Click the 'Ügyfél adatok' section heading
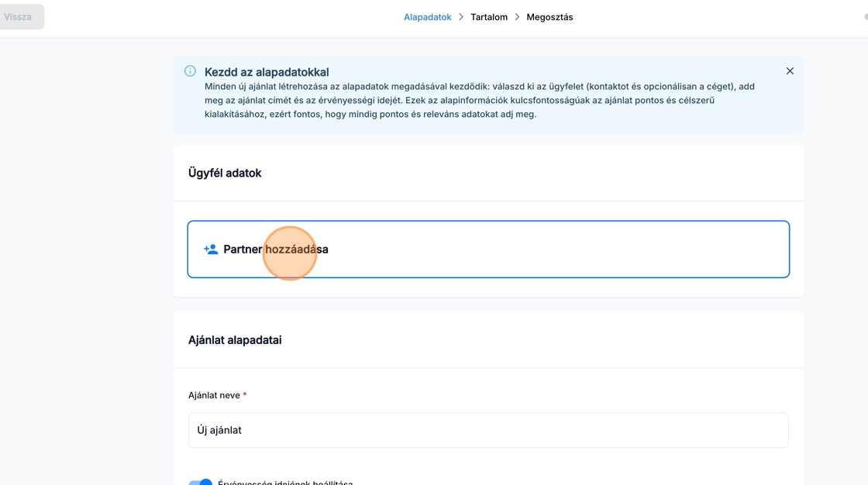 tap(225, 173)
